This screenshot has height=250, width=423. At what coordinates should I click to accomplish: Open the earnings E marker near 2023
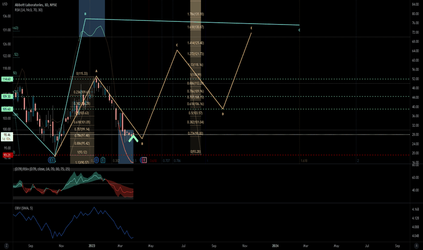click(x=103, y=160)
